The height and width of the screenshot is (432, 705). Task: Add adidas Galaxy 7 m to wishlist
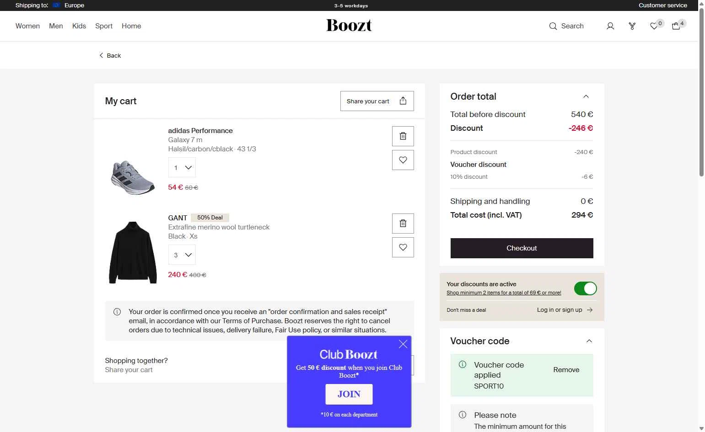coord(403,160)
